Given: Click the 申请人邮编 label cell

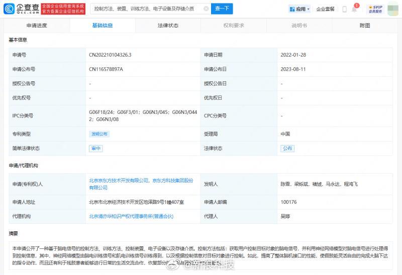Looking at the screenshot, I should click(239, 202).
